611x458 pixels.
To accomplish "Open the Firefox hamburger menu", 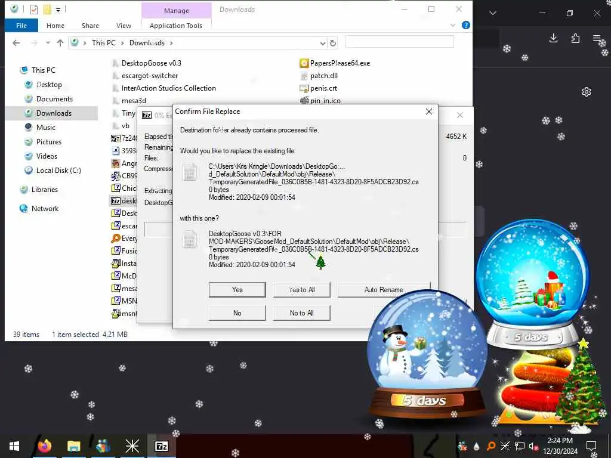I will point(597,38).
